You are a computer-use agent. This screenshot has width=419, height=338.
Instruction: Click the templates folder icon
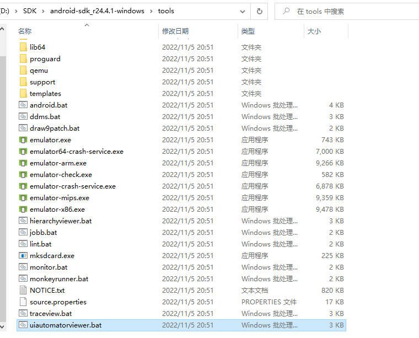23,93
